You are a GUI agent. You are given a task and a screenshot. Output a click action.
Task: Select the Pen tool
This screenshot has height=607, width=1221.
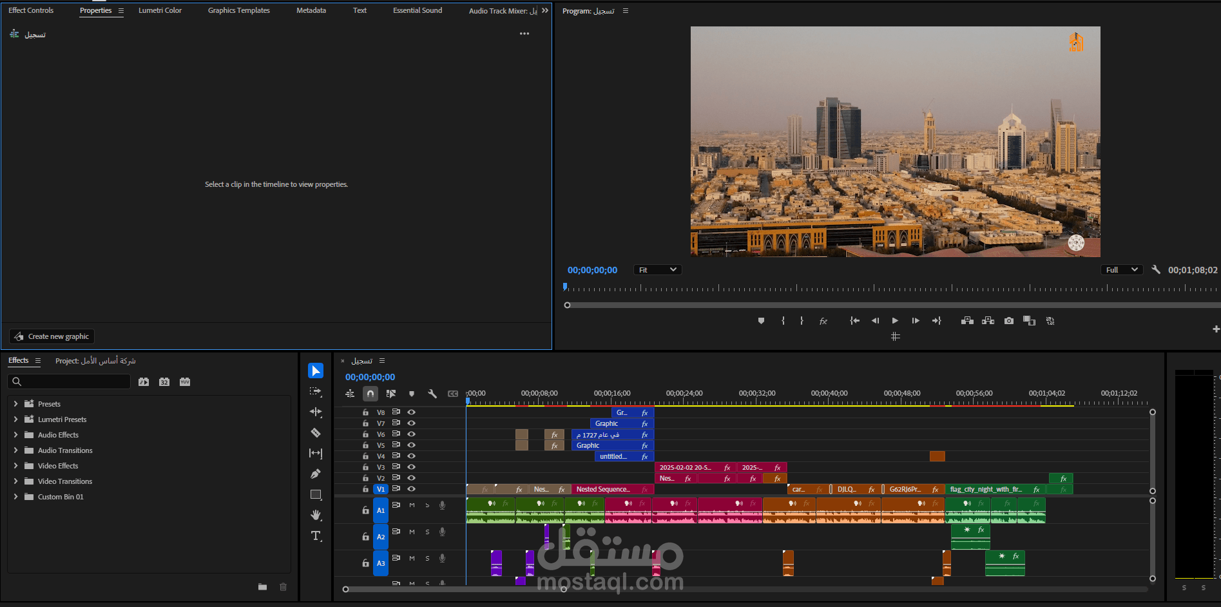316,474
